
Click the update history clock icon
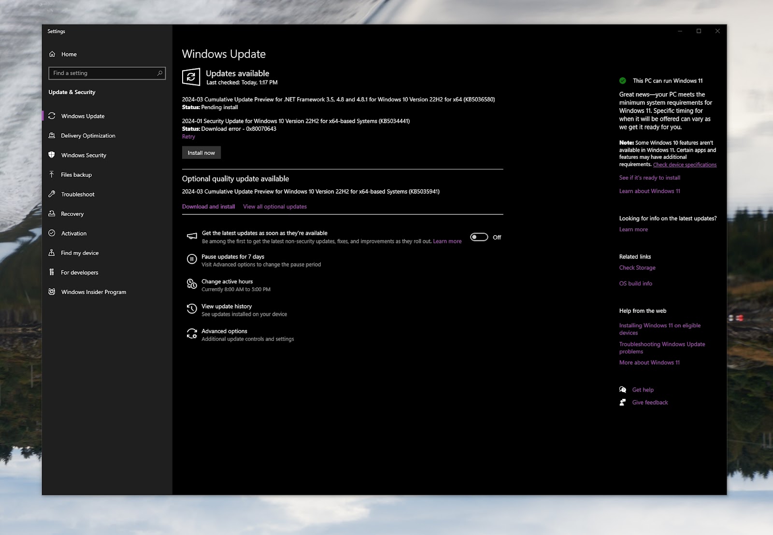[x=192, y=309]
